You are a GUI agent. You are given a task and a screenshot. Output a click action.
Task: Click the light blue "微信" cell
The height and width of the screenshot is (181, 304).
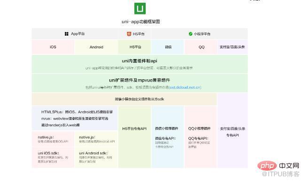(x=168, y=47)
